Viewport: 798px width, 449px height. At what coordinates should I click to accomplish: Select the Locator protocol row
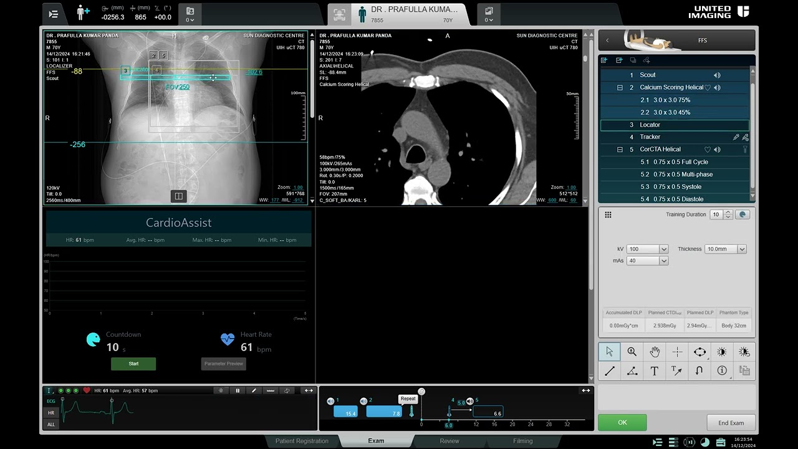(x=675, y=125)
